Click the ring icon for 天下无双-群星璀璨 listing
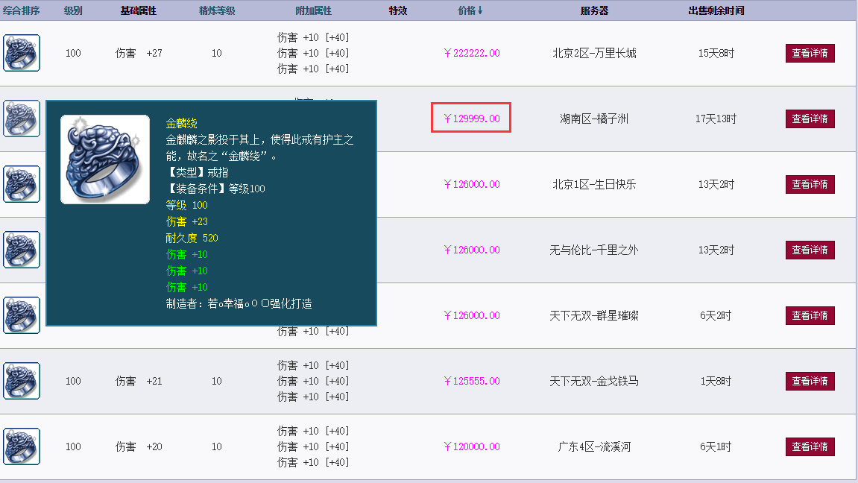The image size is (858, 483). coord(21,315)
